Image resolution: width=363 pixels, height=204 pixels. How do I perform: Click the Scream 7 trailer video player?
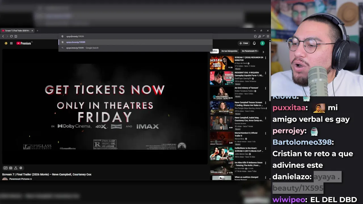coord(105,107)
